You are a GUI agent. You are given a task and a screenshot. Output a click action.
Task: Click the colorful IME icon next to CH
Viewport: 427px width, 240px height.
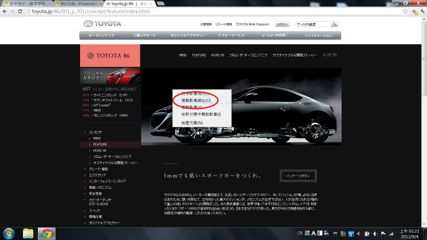pyautogui.click(x=307, y=233)
